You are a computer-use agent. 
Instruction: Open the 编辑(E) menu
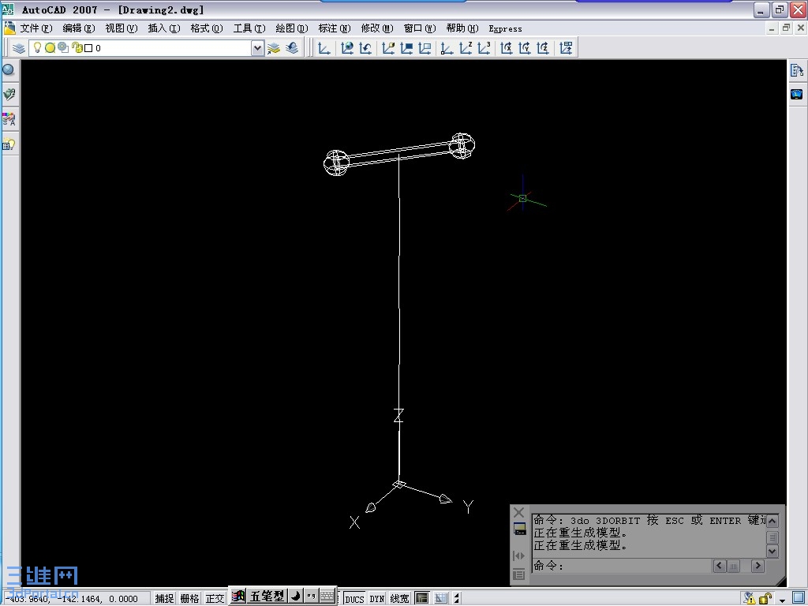(79, 28)
